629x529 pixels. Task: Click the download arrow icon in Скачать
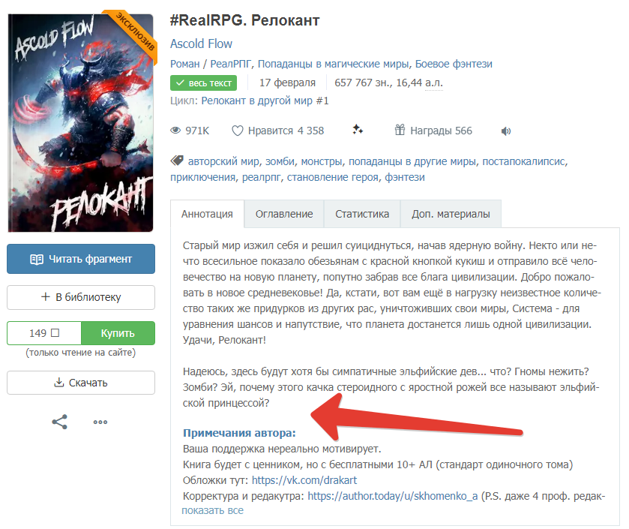point(59,382)
